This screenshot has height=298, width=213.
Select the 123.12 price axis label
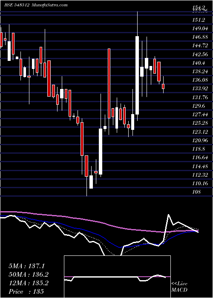(x=200, y=132)
